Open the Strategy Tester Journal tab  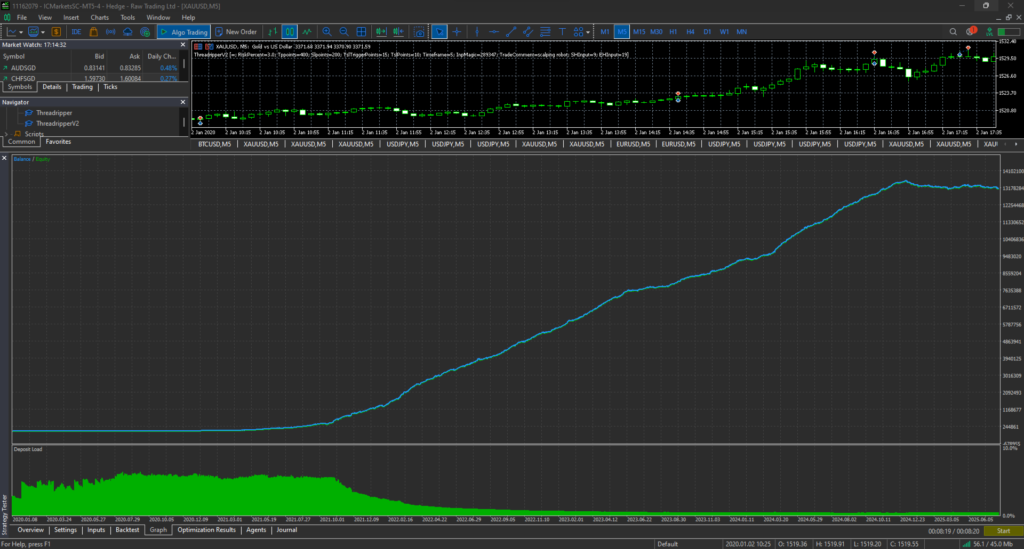click(286, 530)
